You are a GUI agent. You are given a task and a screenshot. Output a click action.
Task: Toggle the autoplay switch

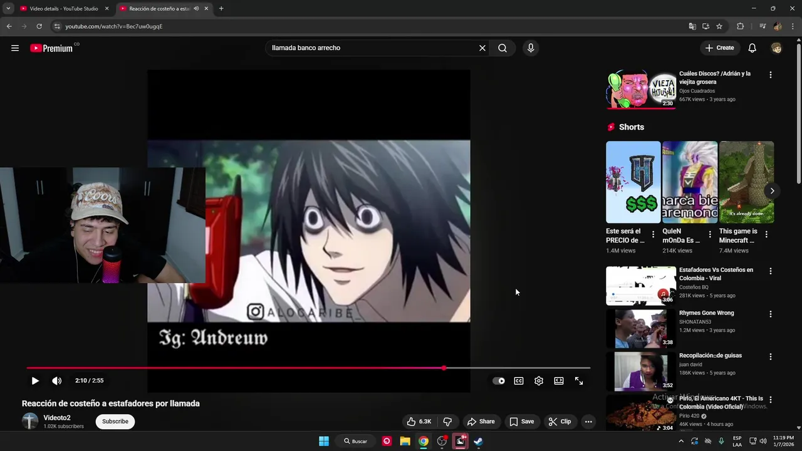(499, 381)
